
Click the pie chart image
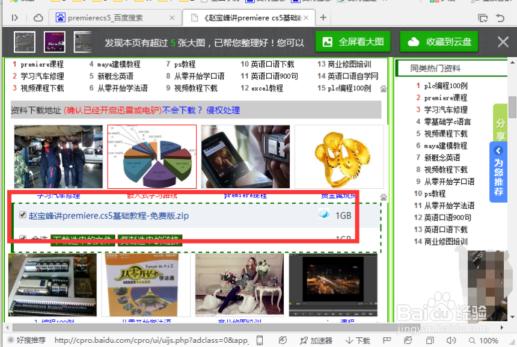tap(152, 156)
